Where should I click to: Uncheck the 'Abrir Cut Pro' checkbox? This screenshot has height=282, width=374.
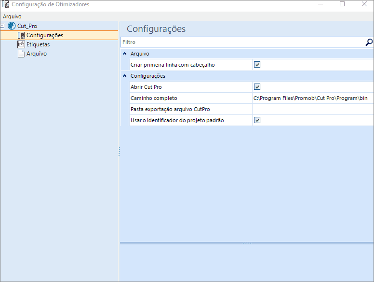coord(257,87)
